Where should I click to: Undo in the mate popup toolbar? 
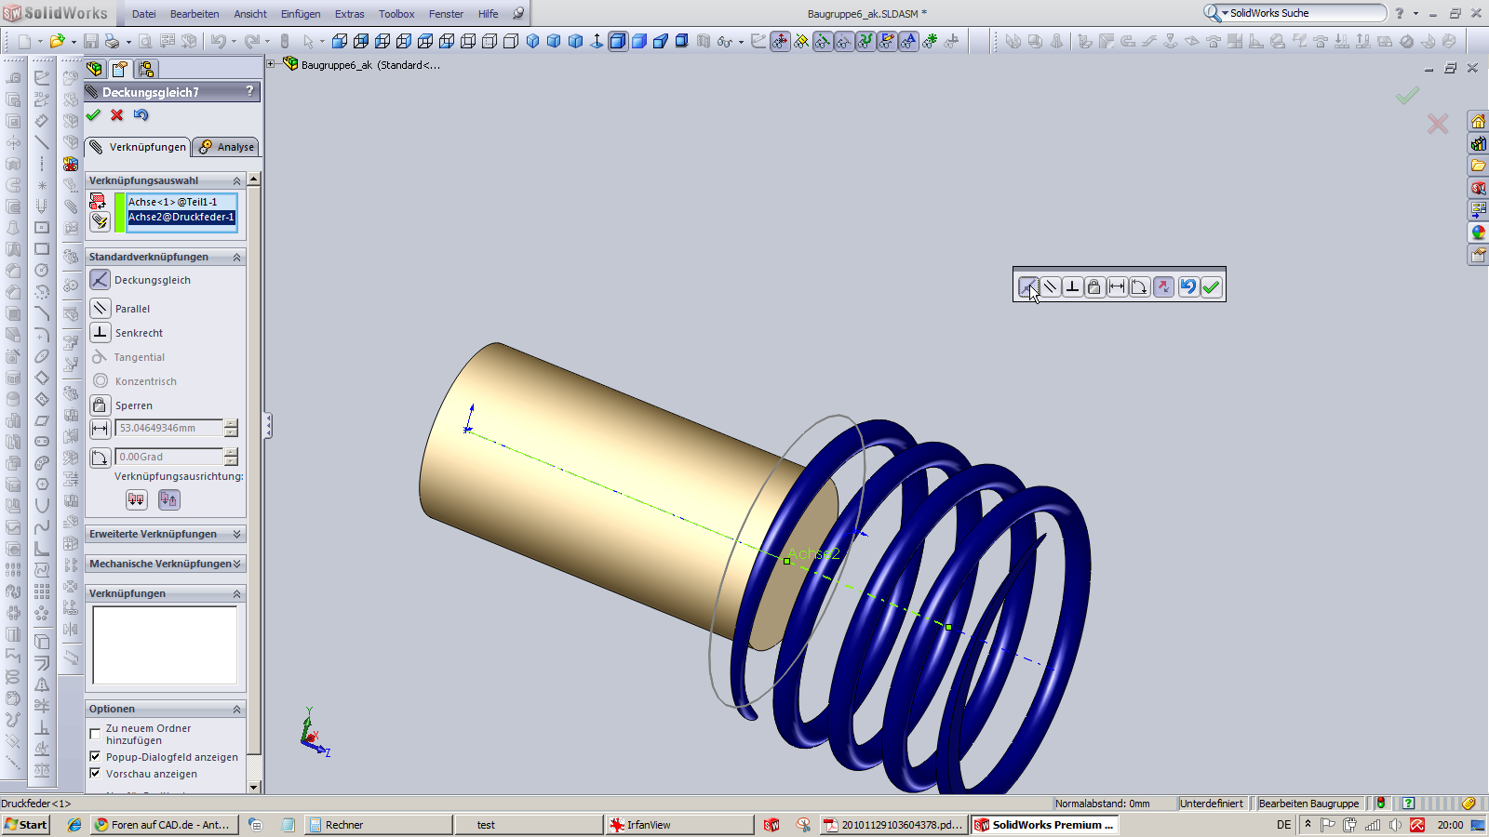(x=1187, y=287)
